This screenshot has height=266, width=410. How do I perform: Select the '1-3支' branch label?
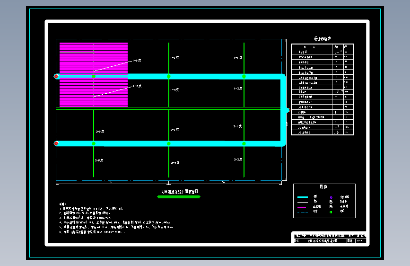(x=174, y=58)
